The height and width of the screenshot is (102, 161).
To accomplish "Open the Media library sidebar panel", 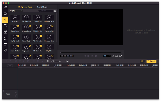I will pyautogui.click(x=5, y=7).
